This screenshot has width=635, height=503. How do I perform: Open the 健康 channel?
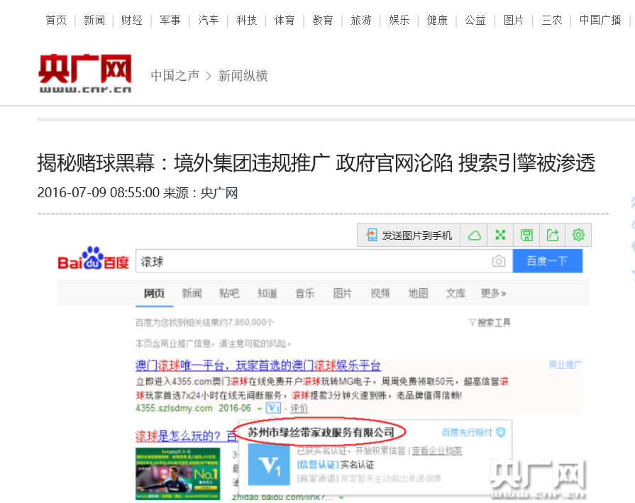pyautogui.click(x=437, y=21)
